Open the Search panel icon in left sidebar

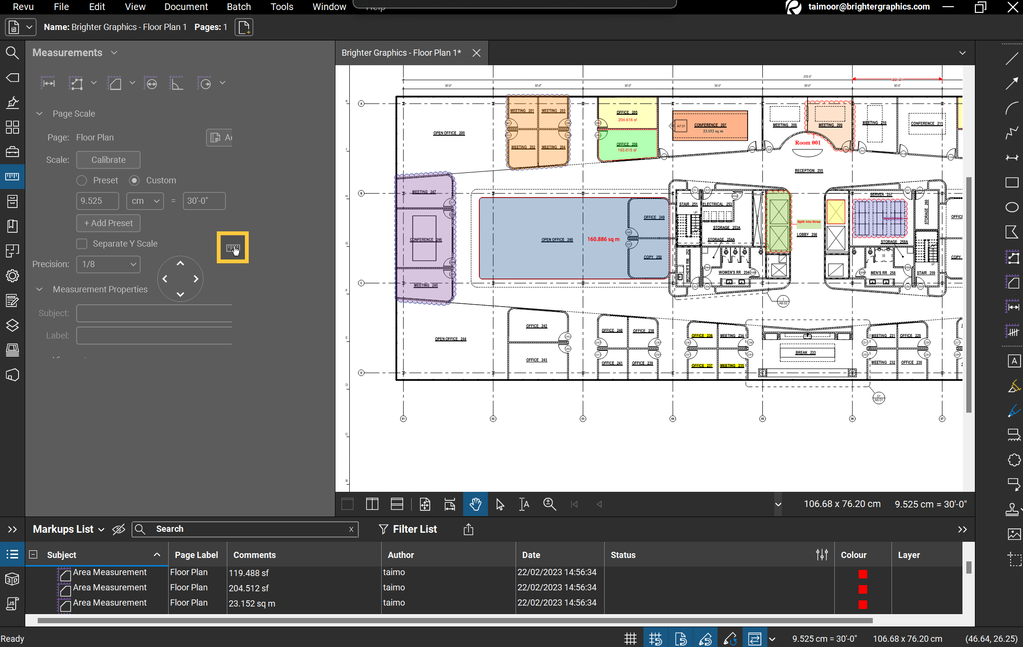click(x=12, y=53)
